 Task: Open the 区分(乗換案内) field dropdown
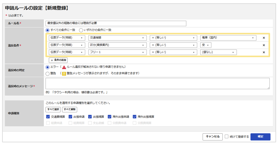coord(118,45)
